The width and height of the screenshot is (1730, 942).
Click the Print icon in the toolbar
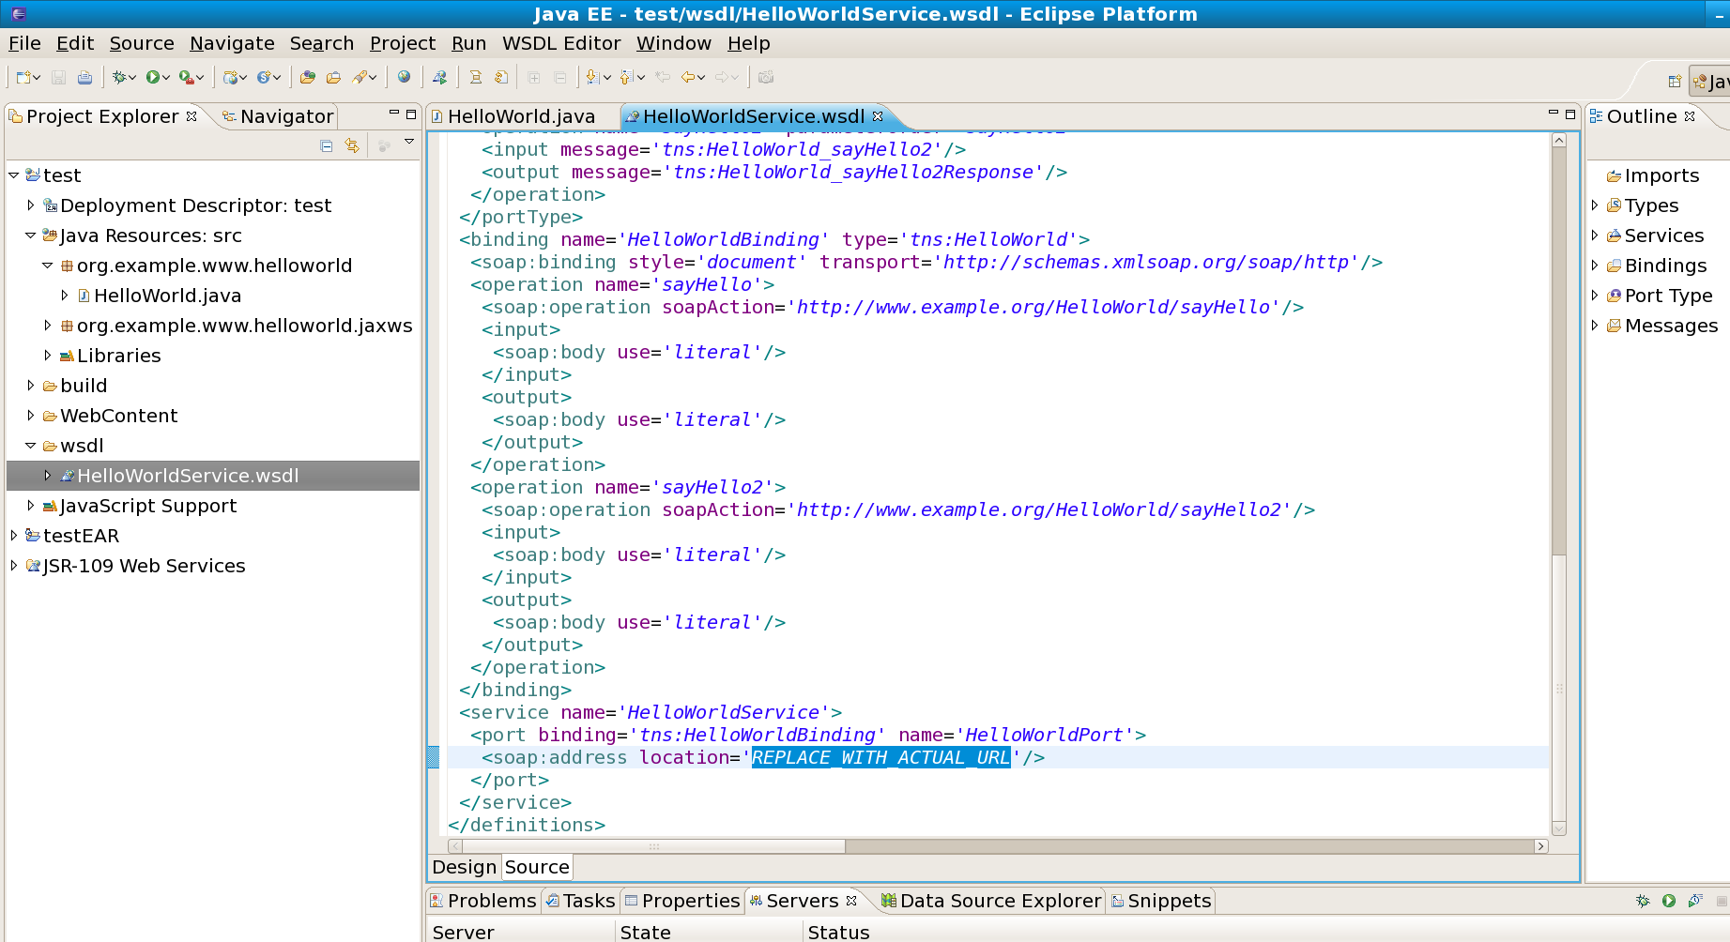[x=84, y=77]
